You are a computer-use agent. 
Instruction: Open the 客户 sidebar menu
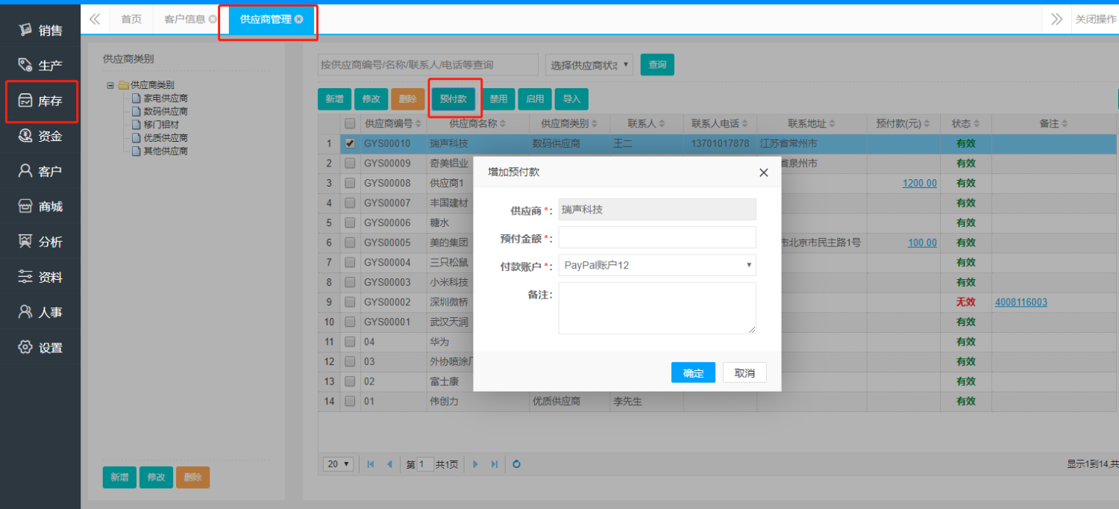pos(40,171)
